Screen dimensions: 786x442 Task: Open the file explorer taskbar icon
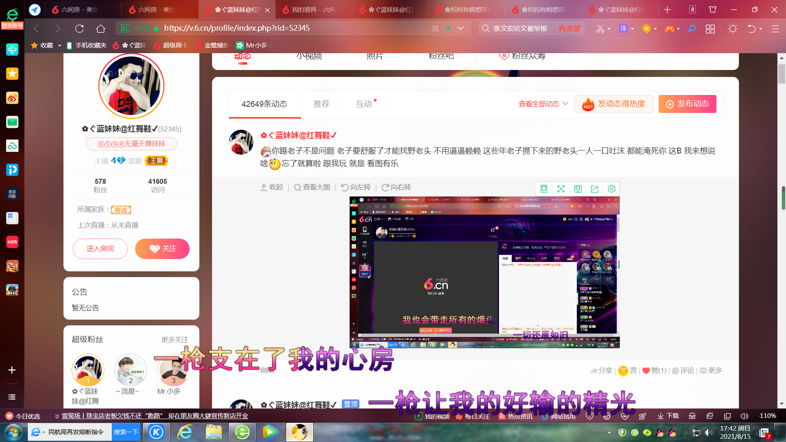point(214,432)
